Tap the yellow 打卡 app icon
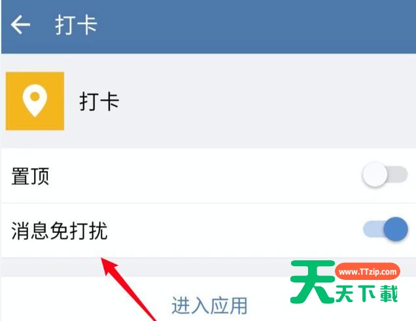 pos(35,101)
